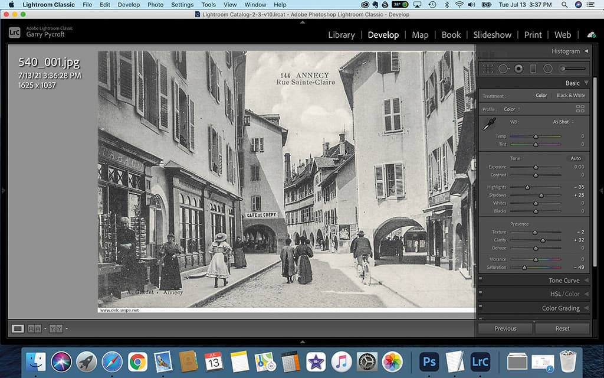Switch to Reference view (R|A)

click(x=34, y=328)
